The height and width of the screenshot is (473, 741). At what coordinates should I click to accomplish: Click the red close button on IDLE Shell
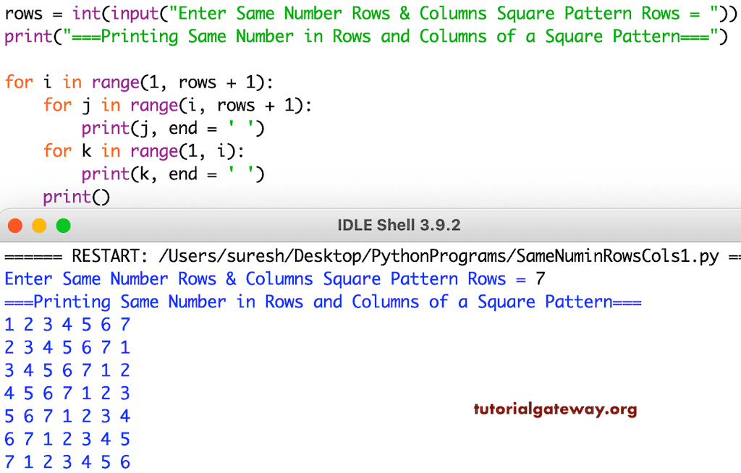point(14,225)
